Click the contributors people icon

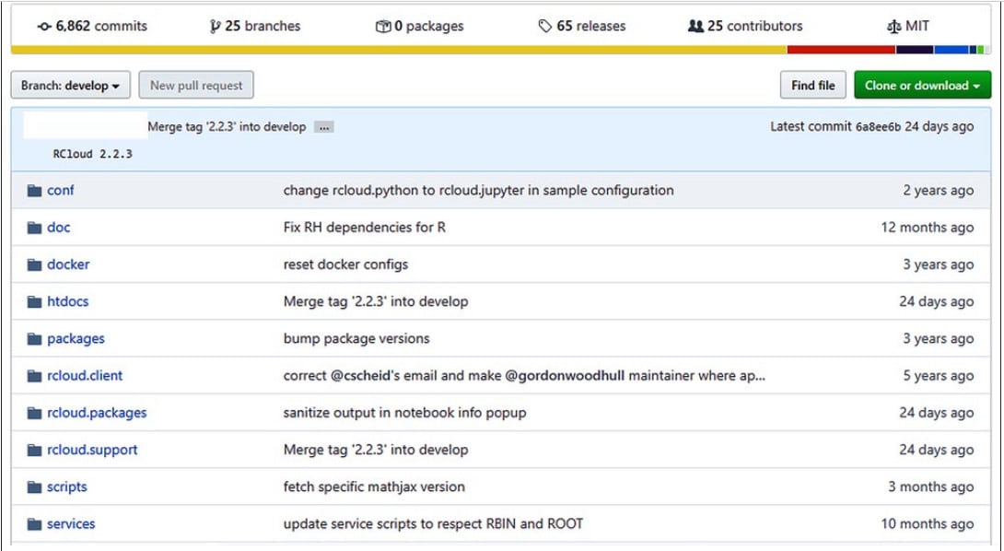pos(695,27)
